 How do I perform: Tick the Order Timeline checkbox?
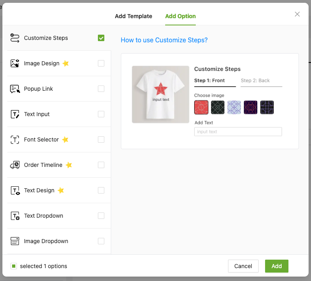tap(101, 165)
